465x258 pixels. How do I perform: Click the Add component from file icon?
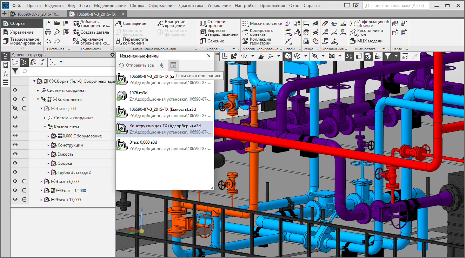(x=76, y=23)
